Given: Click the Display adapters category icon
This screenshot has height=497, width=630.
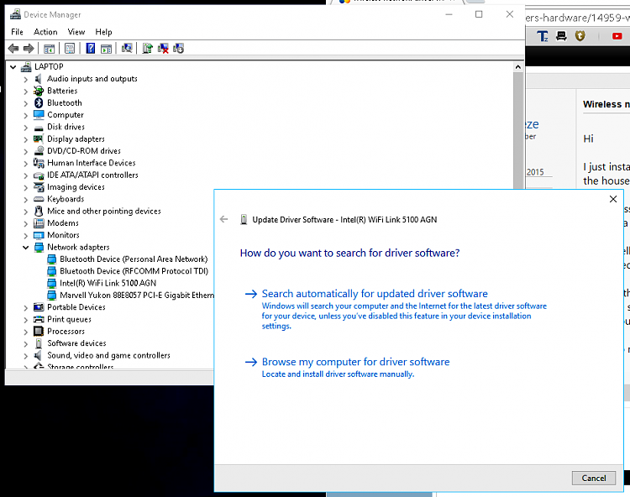Looking at the screenshot, I should pyautogui.click(x=39, y=139).
